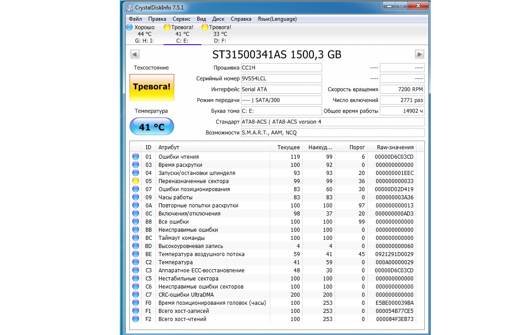This screenshot has width=519, height=335.
Task: Click the 41 °C temperature button
Action: tap(151, 127)
